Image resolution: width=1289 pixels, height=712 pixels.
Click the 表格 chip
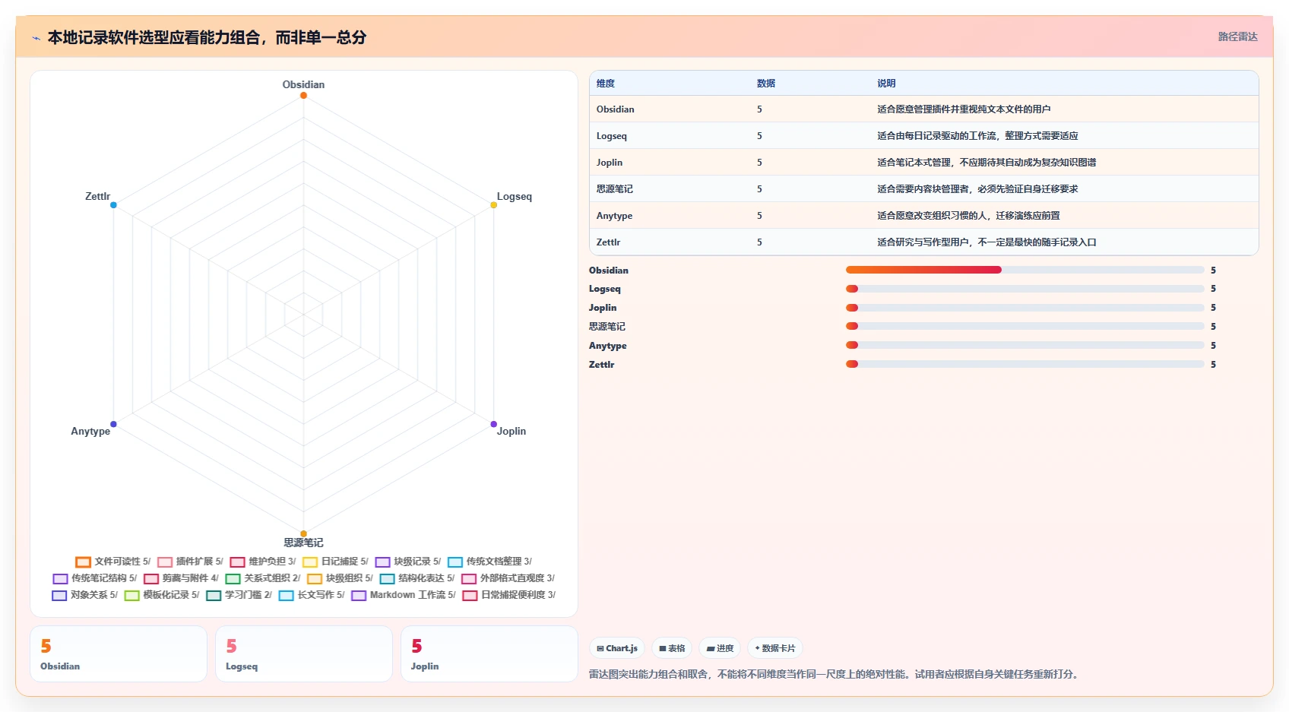[x=672, y=648]
